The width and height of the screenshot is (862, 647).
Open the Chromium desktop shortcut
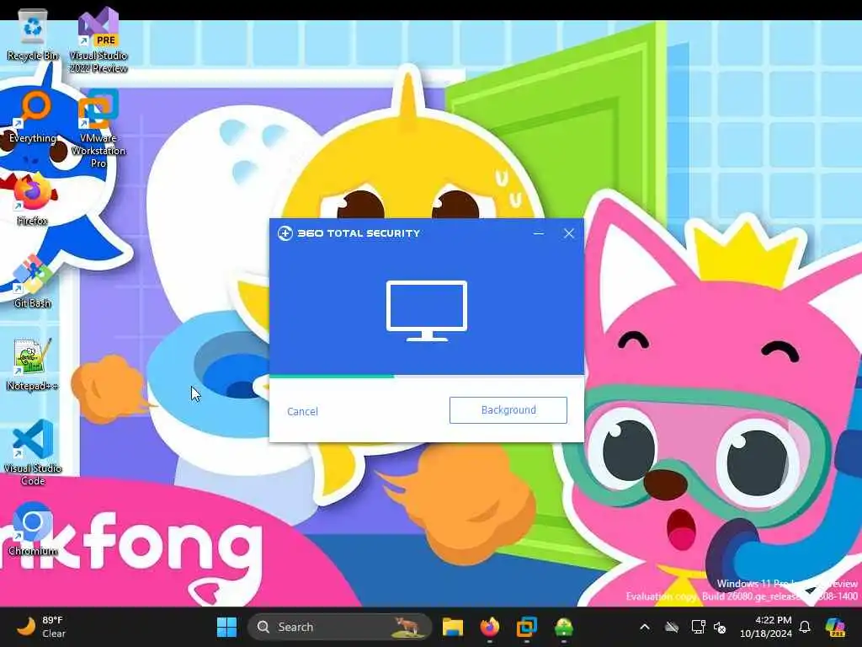tap(33, 529)
